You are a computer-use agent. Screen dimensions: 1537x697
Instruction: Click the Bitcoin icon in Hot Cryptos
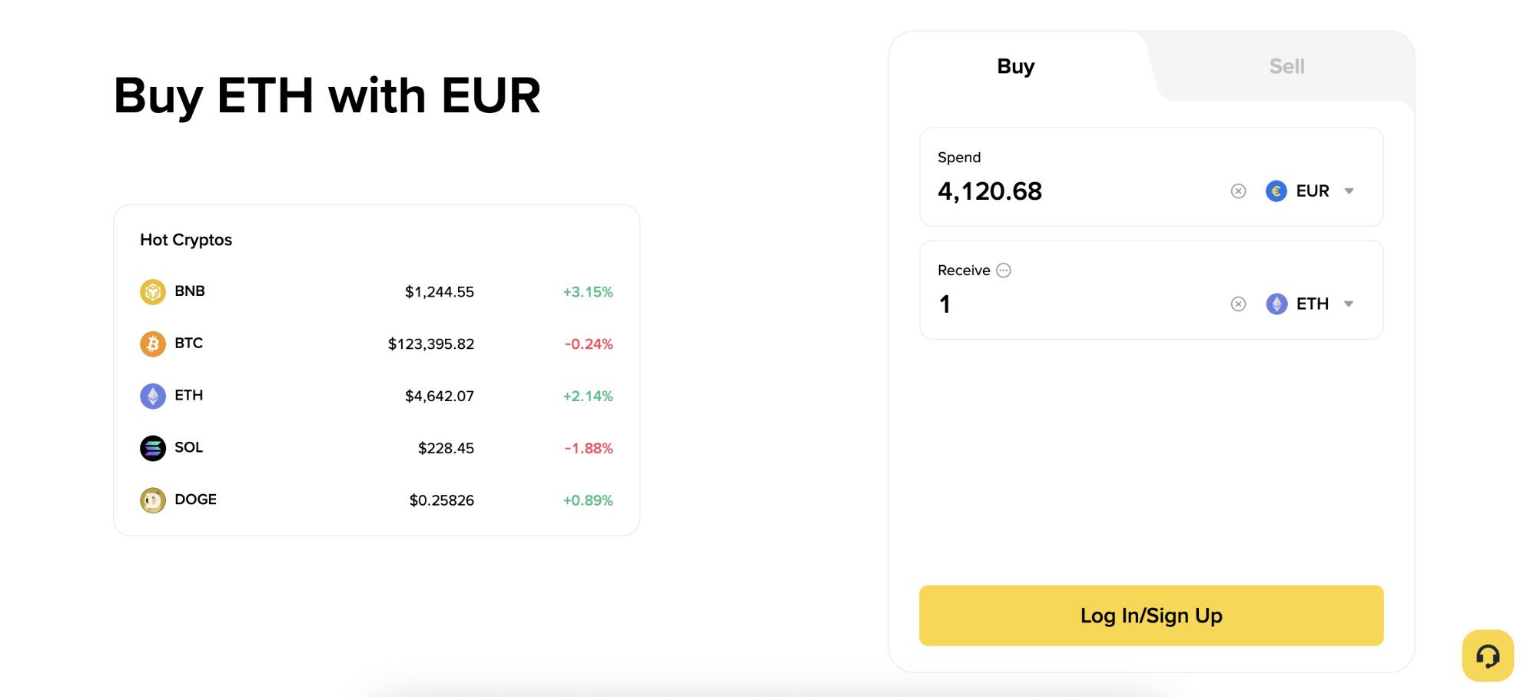coord(153,344)
